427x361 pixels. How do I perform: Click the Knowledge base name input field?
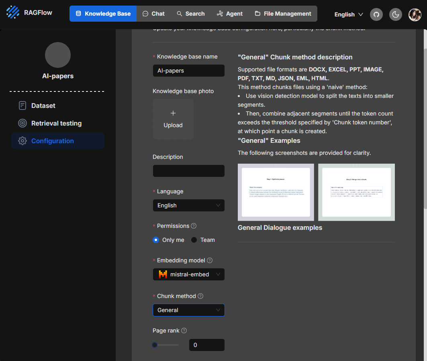pos(188,71)
